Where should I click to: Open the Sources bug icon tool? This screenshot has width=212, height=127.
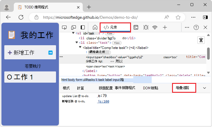coord(146,27)
